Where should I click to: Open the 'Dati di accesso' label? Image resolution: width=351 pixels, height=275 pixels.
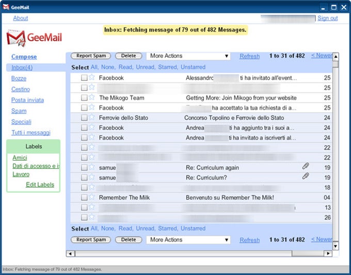click(36, 166)
